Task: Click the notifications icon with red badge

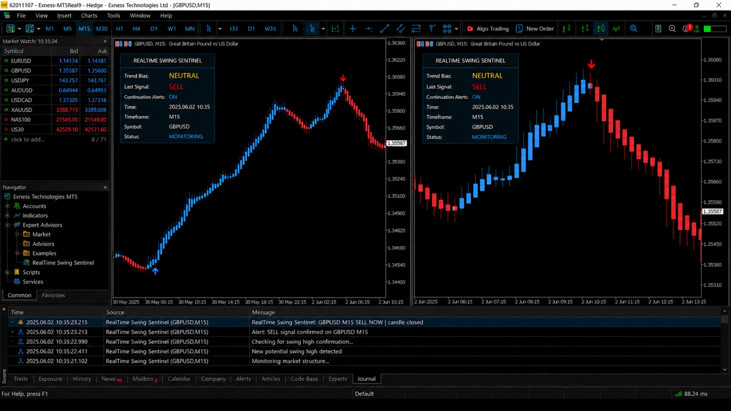Action: click(687, 29)
